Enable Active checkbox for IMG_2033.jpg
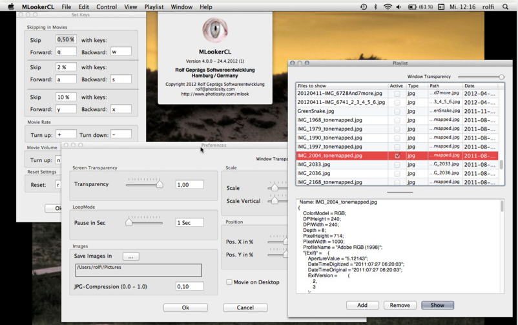The width and height of the screenshot is (518, 325). (397, 165)
